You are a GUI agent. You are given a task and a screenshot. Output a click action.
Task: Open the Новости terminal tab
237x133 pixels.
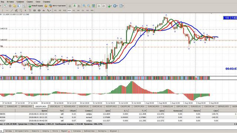[x=36, y=131]
